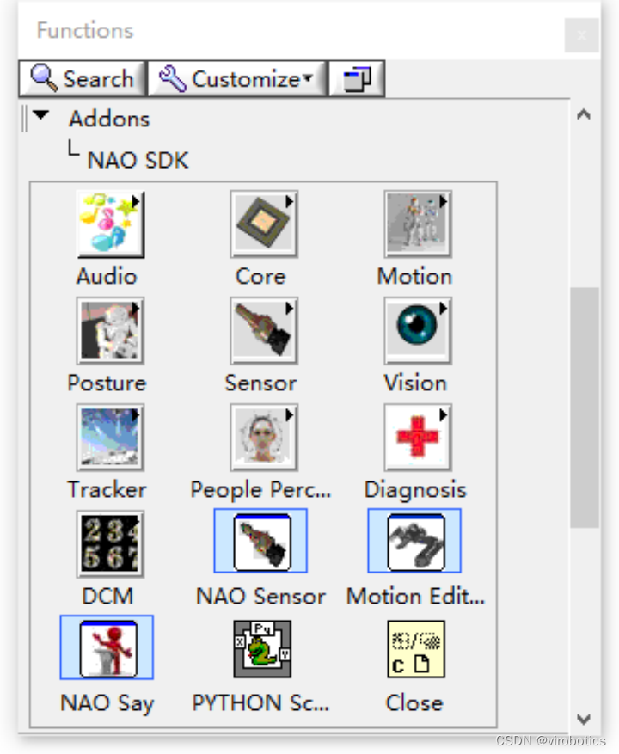
Task: Click the People Perc... label text
Action: [x=260, y=490]
